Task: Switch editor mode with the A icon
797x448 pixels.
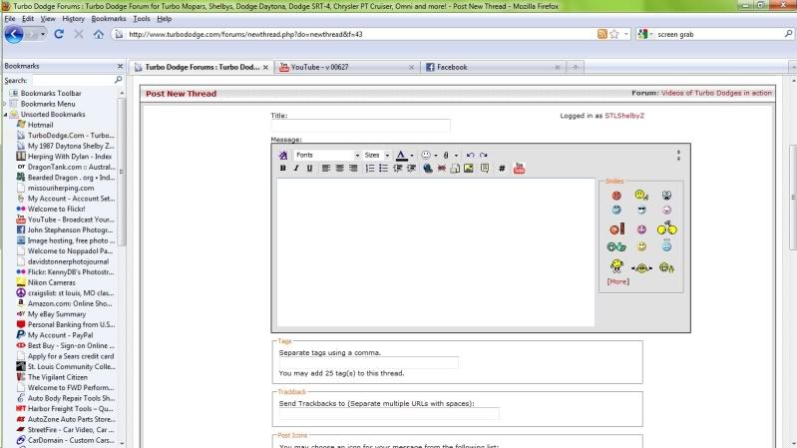Action: [x=283, y=155]
